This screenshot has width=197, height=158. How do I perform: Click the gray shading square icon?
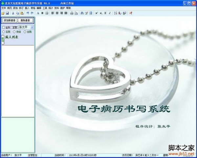pyautogui.click(x=47, y=13)
